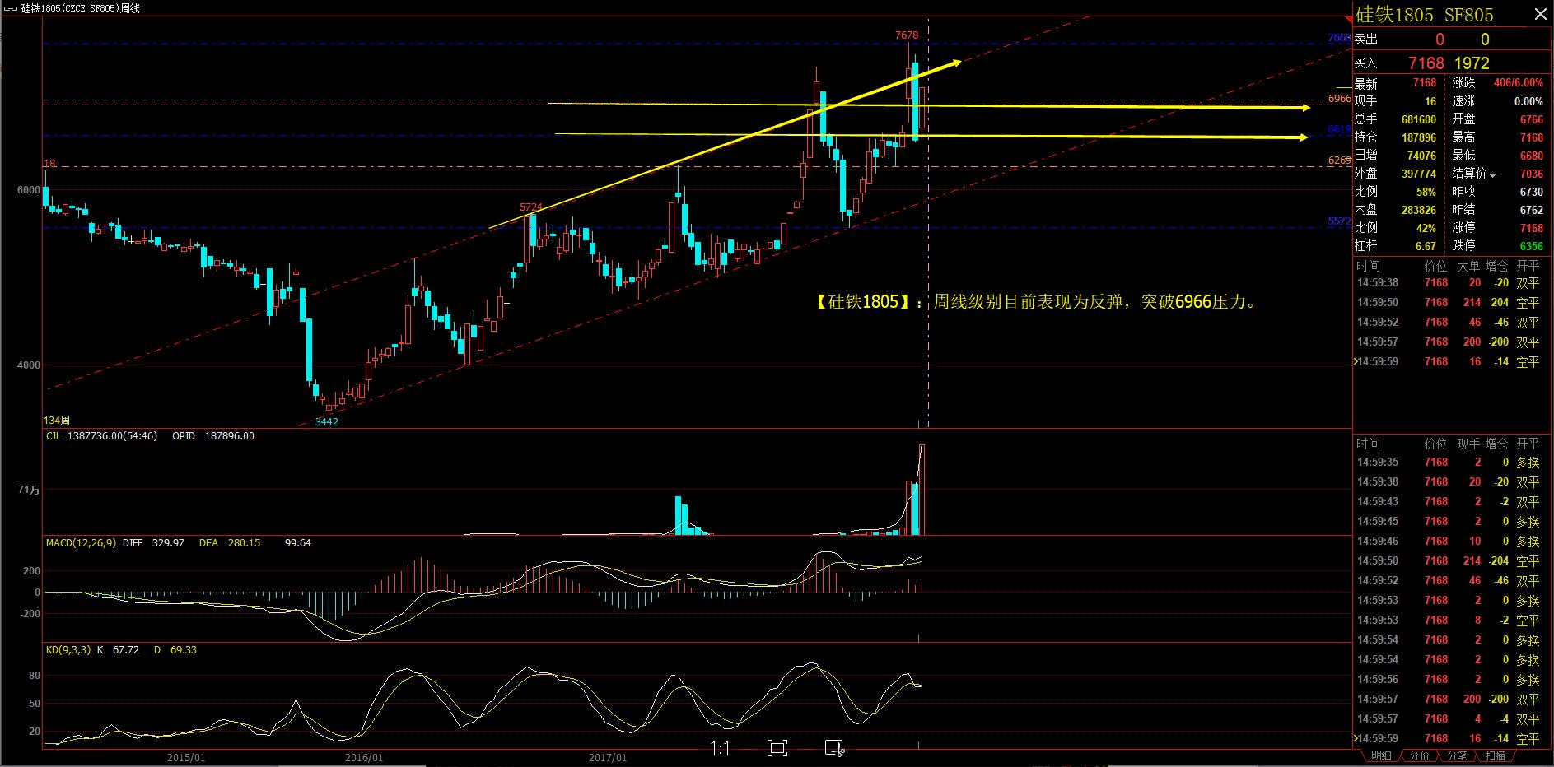Click the CJL volume indicator label

point(53,436)
